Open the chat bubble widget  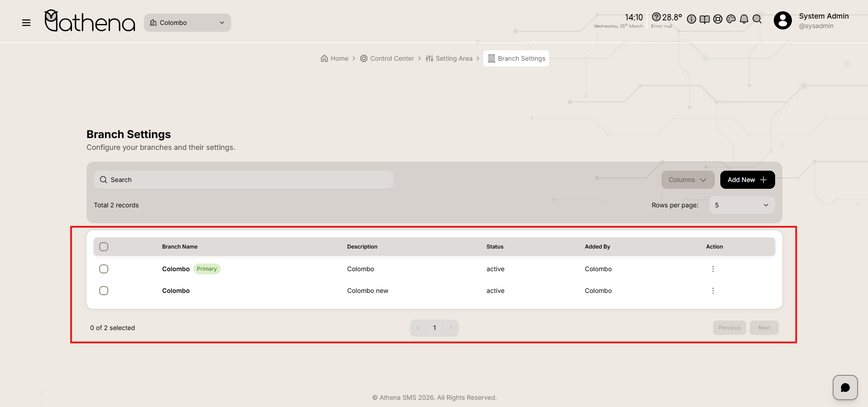point(845,388)
